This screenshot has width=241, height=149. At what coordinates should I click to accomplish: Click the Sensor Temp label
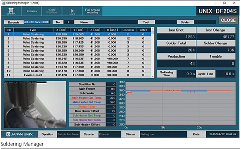[87, 106]
